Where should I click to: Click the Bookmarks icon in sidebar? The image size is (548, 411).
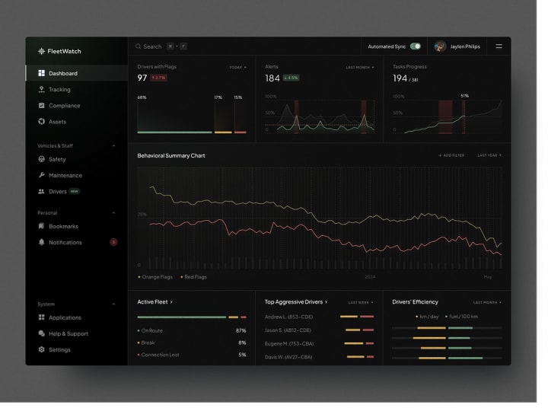pyautogui.click(x=42, y=227)
